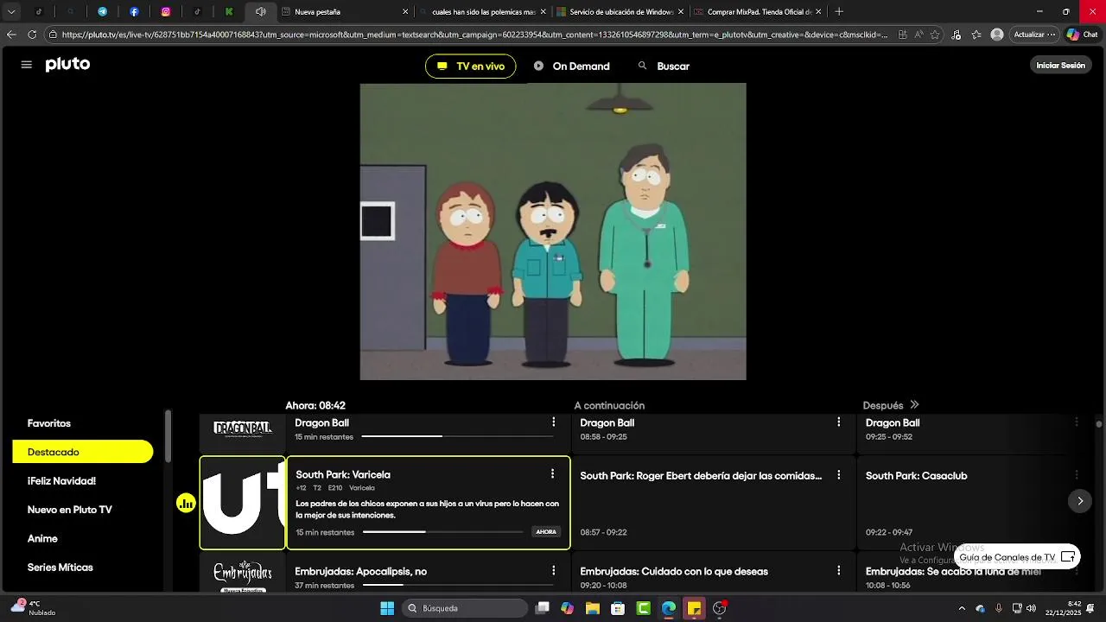1106x622 pixels.
Task: Open weather widget showing Nublado
Action: (x=33, y=608)
